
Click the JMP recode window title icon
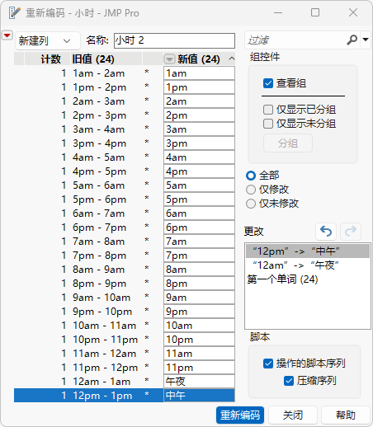pos(14,12)
